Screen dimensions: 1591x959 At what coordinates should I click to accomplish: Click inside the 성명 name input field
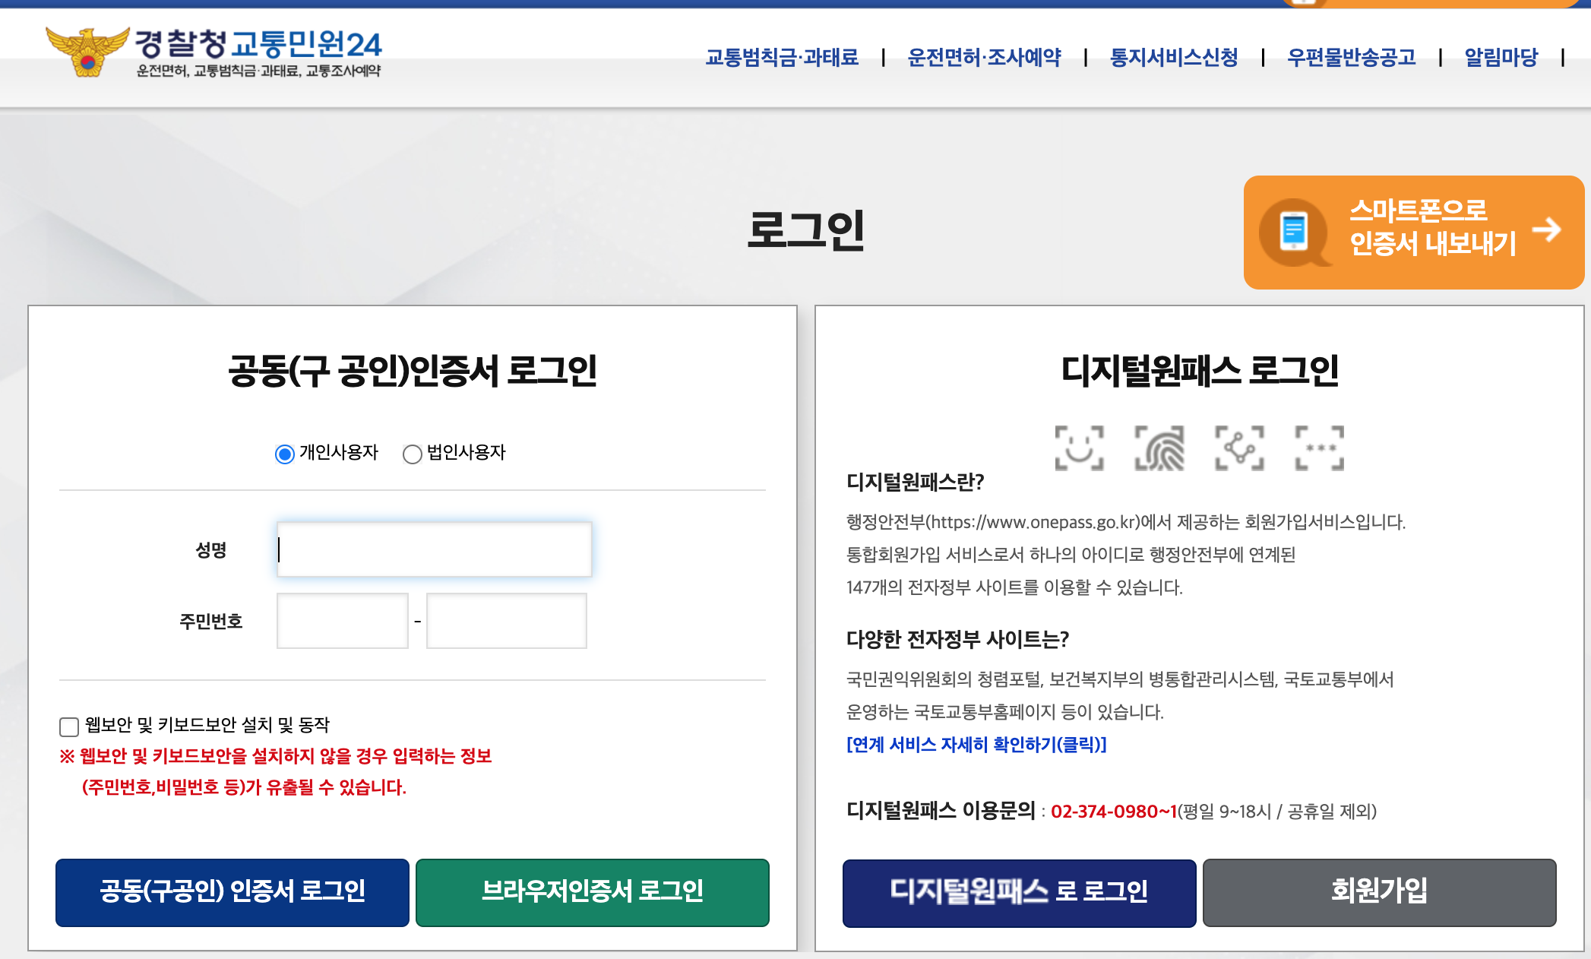433,549
